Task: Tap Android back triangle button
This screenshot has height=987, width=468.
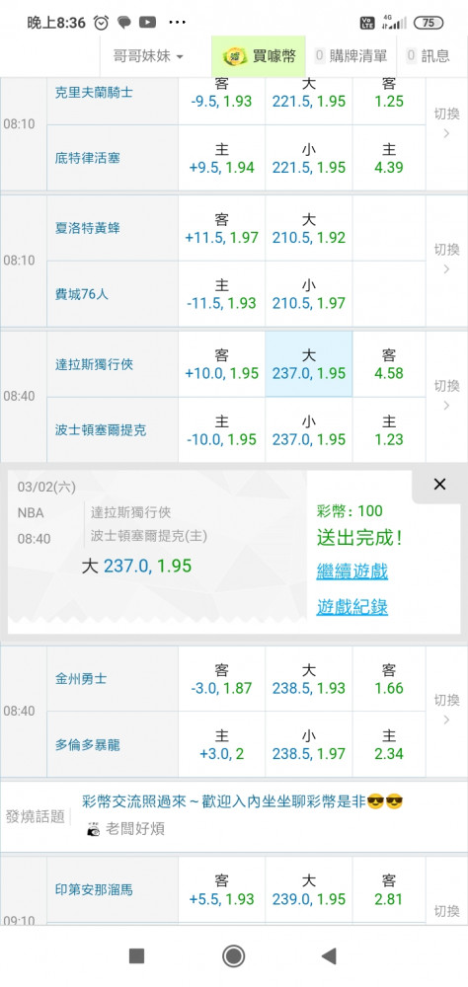Action: pyautogui.click(x=329, y=956)
